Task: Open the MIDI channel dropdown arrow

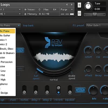Action: point(20,14)
